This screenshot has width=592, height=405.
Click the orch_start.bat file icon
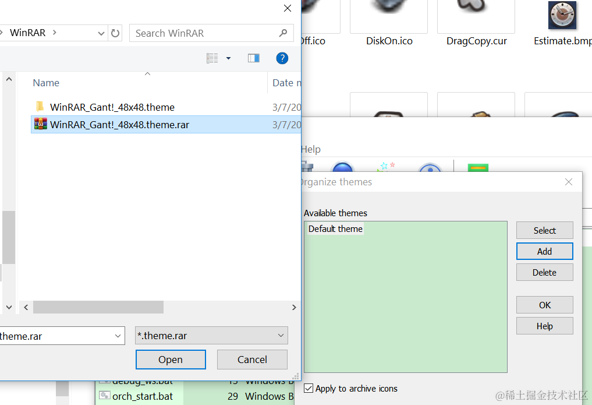tap(104, 396)
